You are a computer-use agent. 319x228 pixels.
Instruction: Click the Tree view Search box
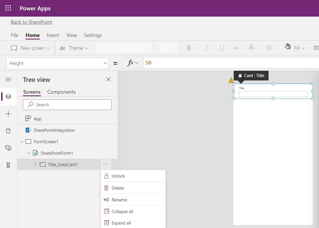pos(67,105)
